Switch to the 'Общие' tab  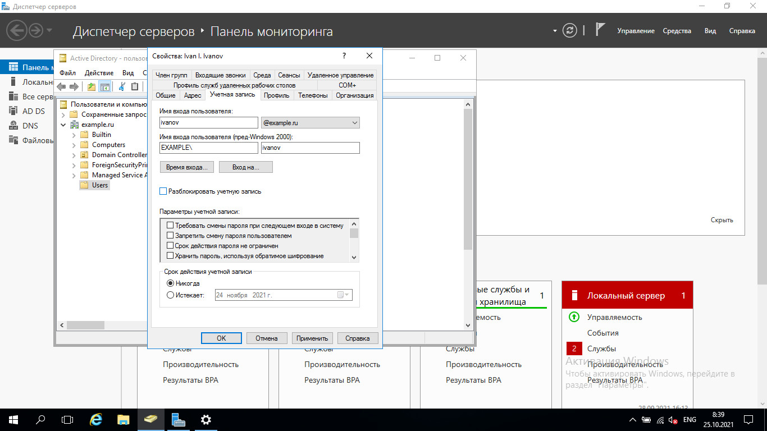(166, 95)
